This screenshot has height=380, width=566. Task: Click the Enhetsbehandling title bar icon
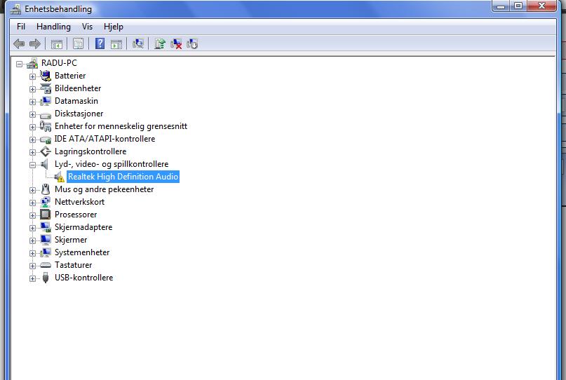(15, 9)
